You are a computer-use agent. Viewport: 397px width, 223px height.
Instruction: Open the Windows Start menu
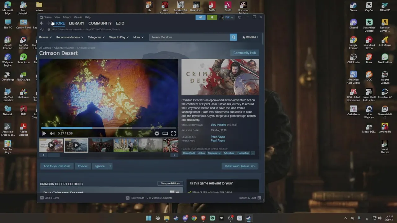[149, 218]
